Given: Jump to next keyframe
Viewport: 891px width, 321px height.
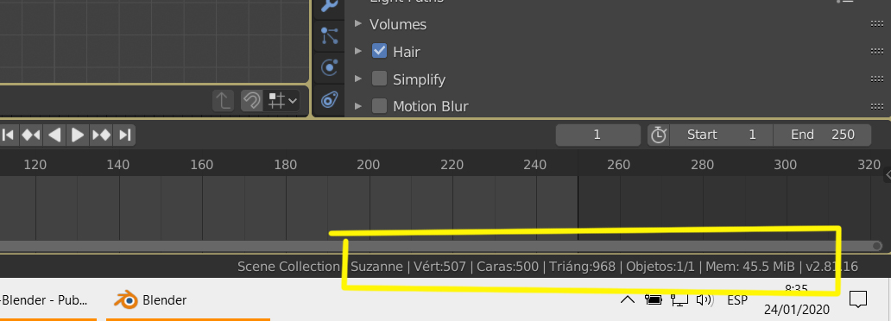Looking at the screenshot, I should 102,135.
